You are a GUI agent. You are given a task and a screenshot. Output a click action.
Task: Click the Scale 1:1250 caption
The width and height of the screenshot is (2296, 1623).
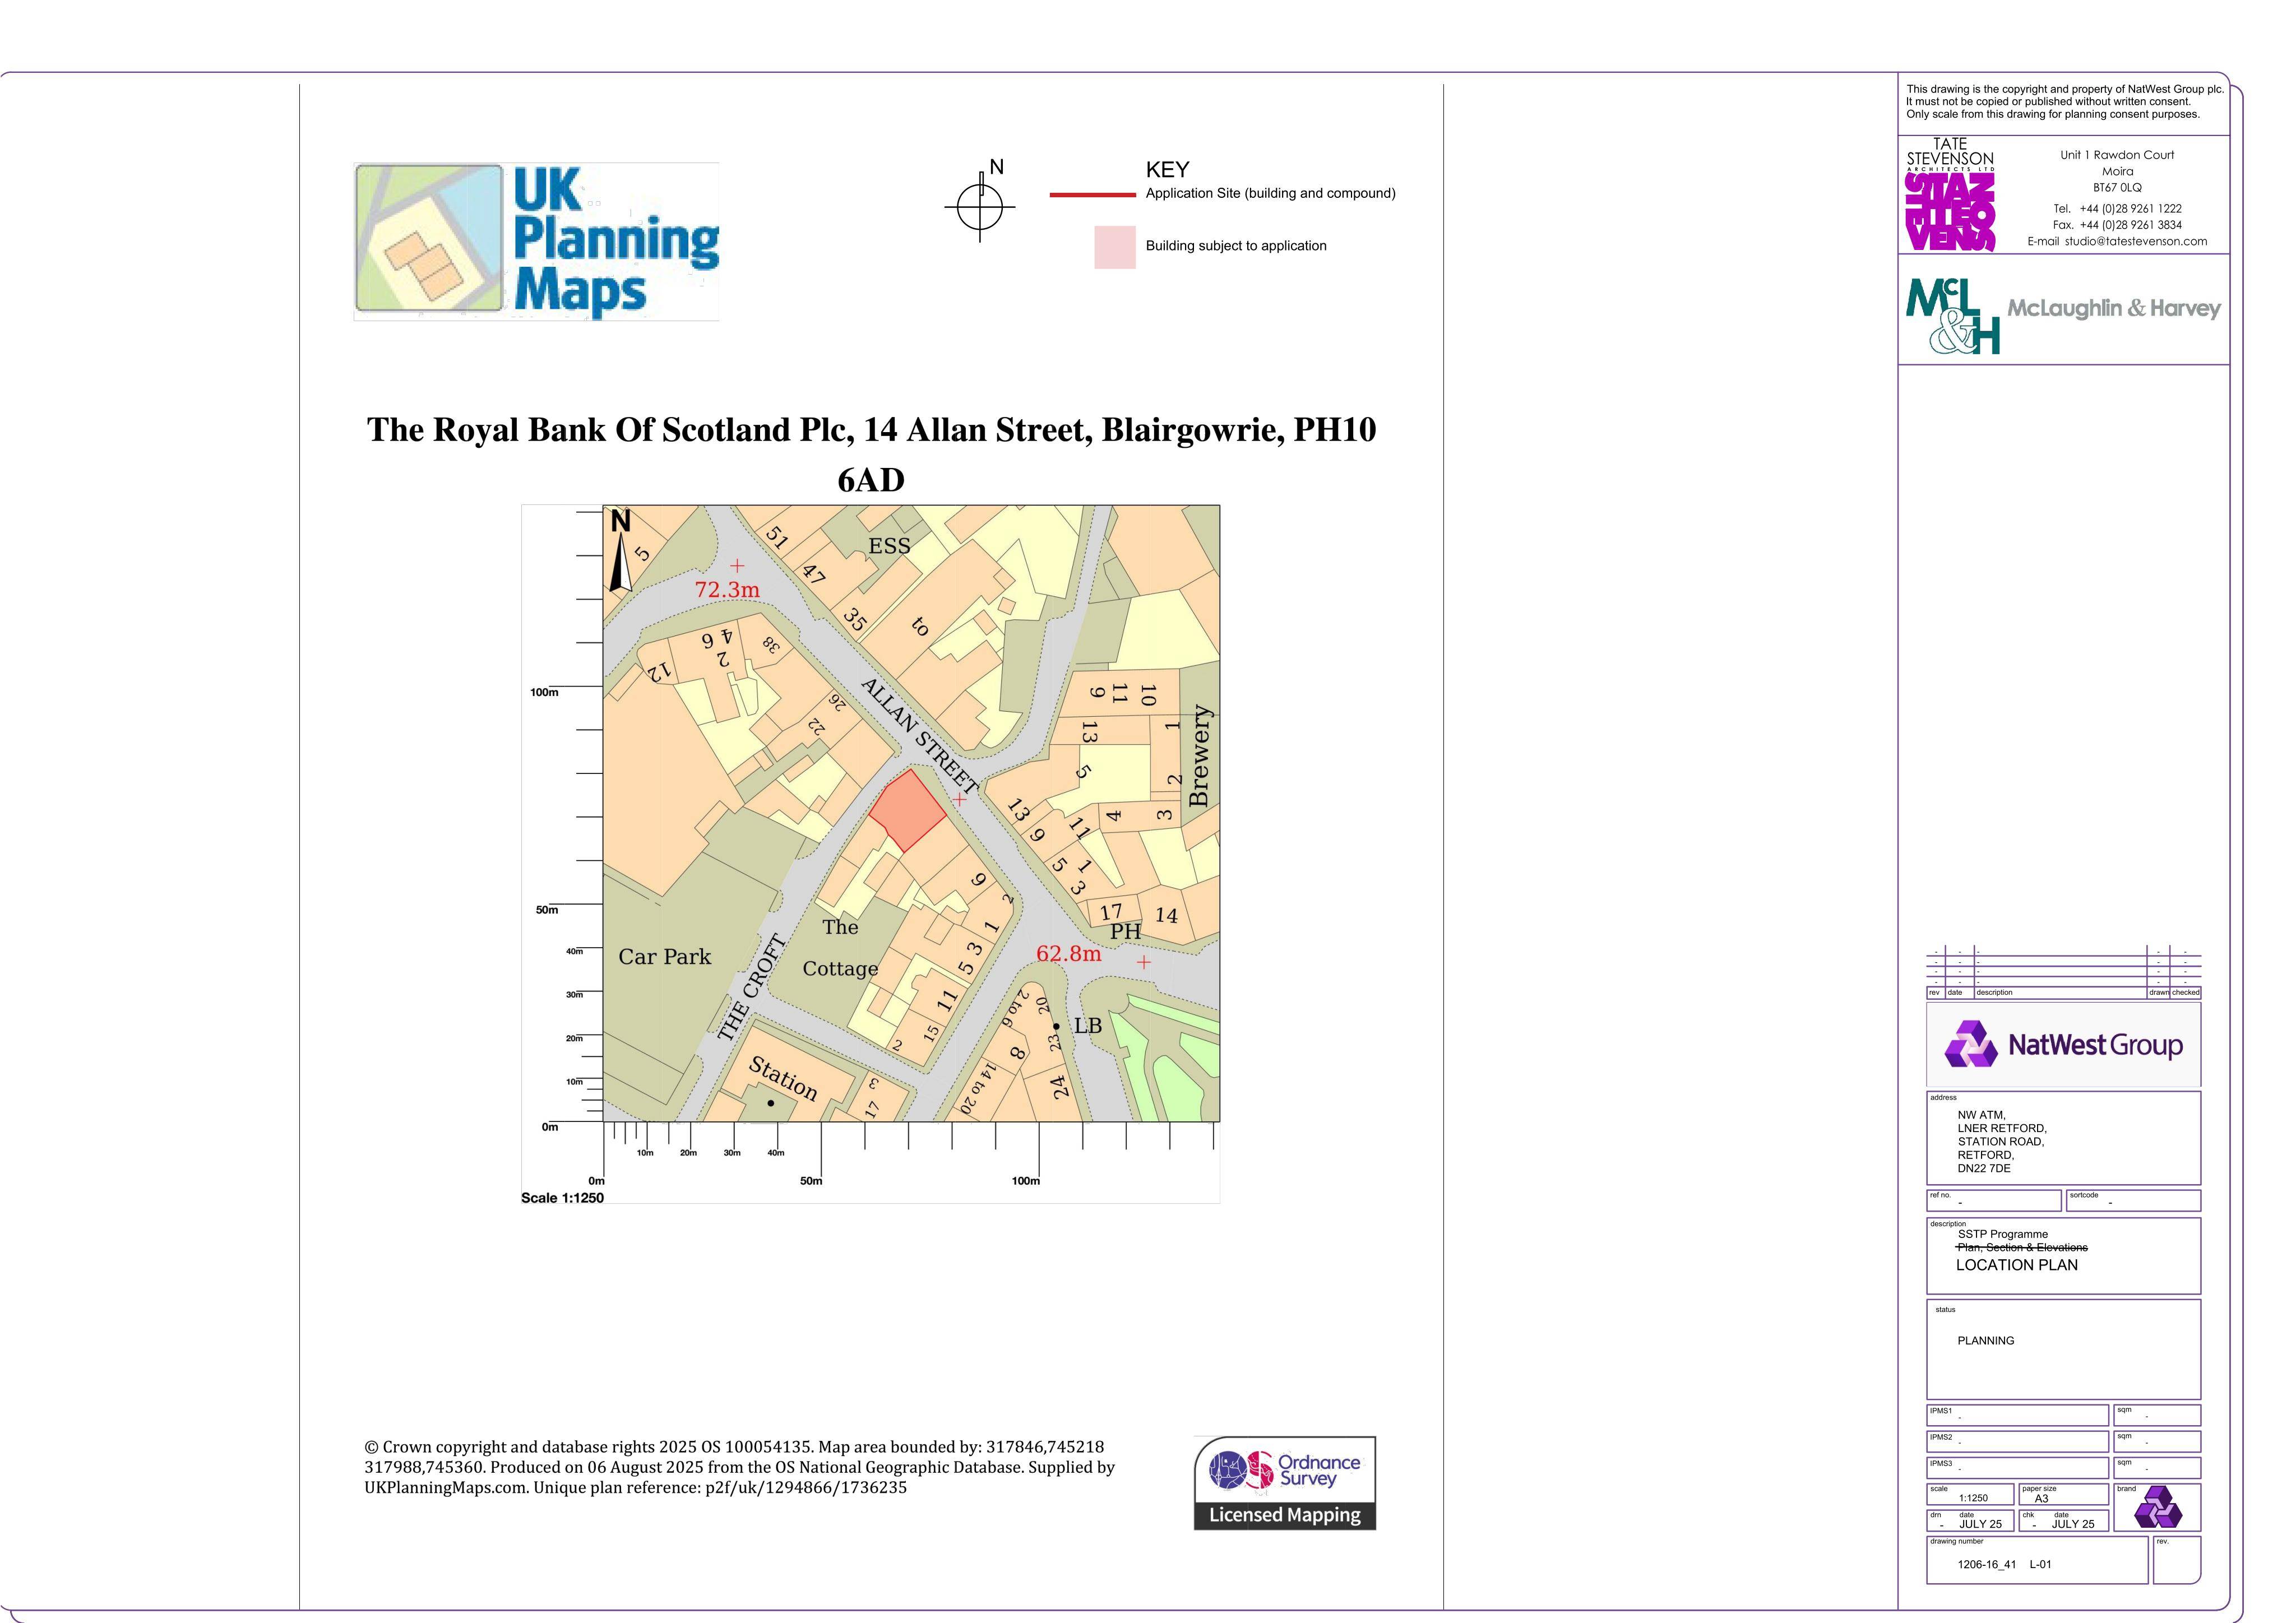[x=562, y=1198]
